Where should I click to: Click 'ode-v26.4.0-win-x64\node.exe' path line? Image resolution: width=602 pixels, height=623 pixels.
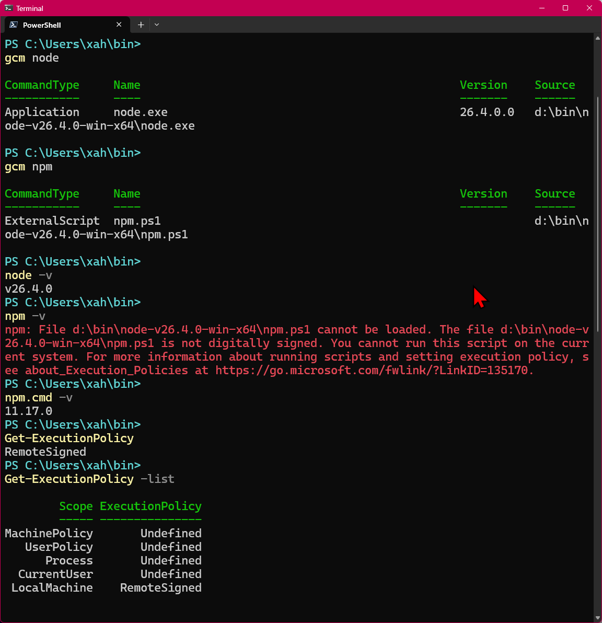[x=100, y=126]
